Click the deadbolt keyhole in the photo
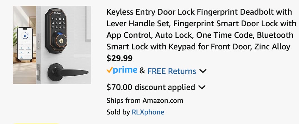Image resolution: width=299 pixels, height=124 pixels. [61, 41]
